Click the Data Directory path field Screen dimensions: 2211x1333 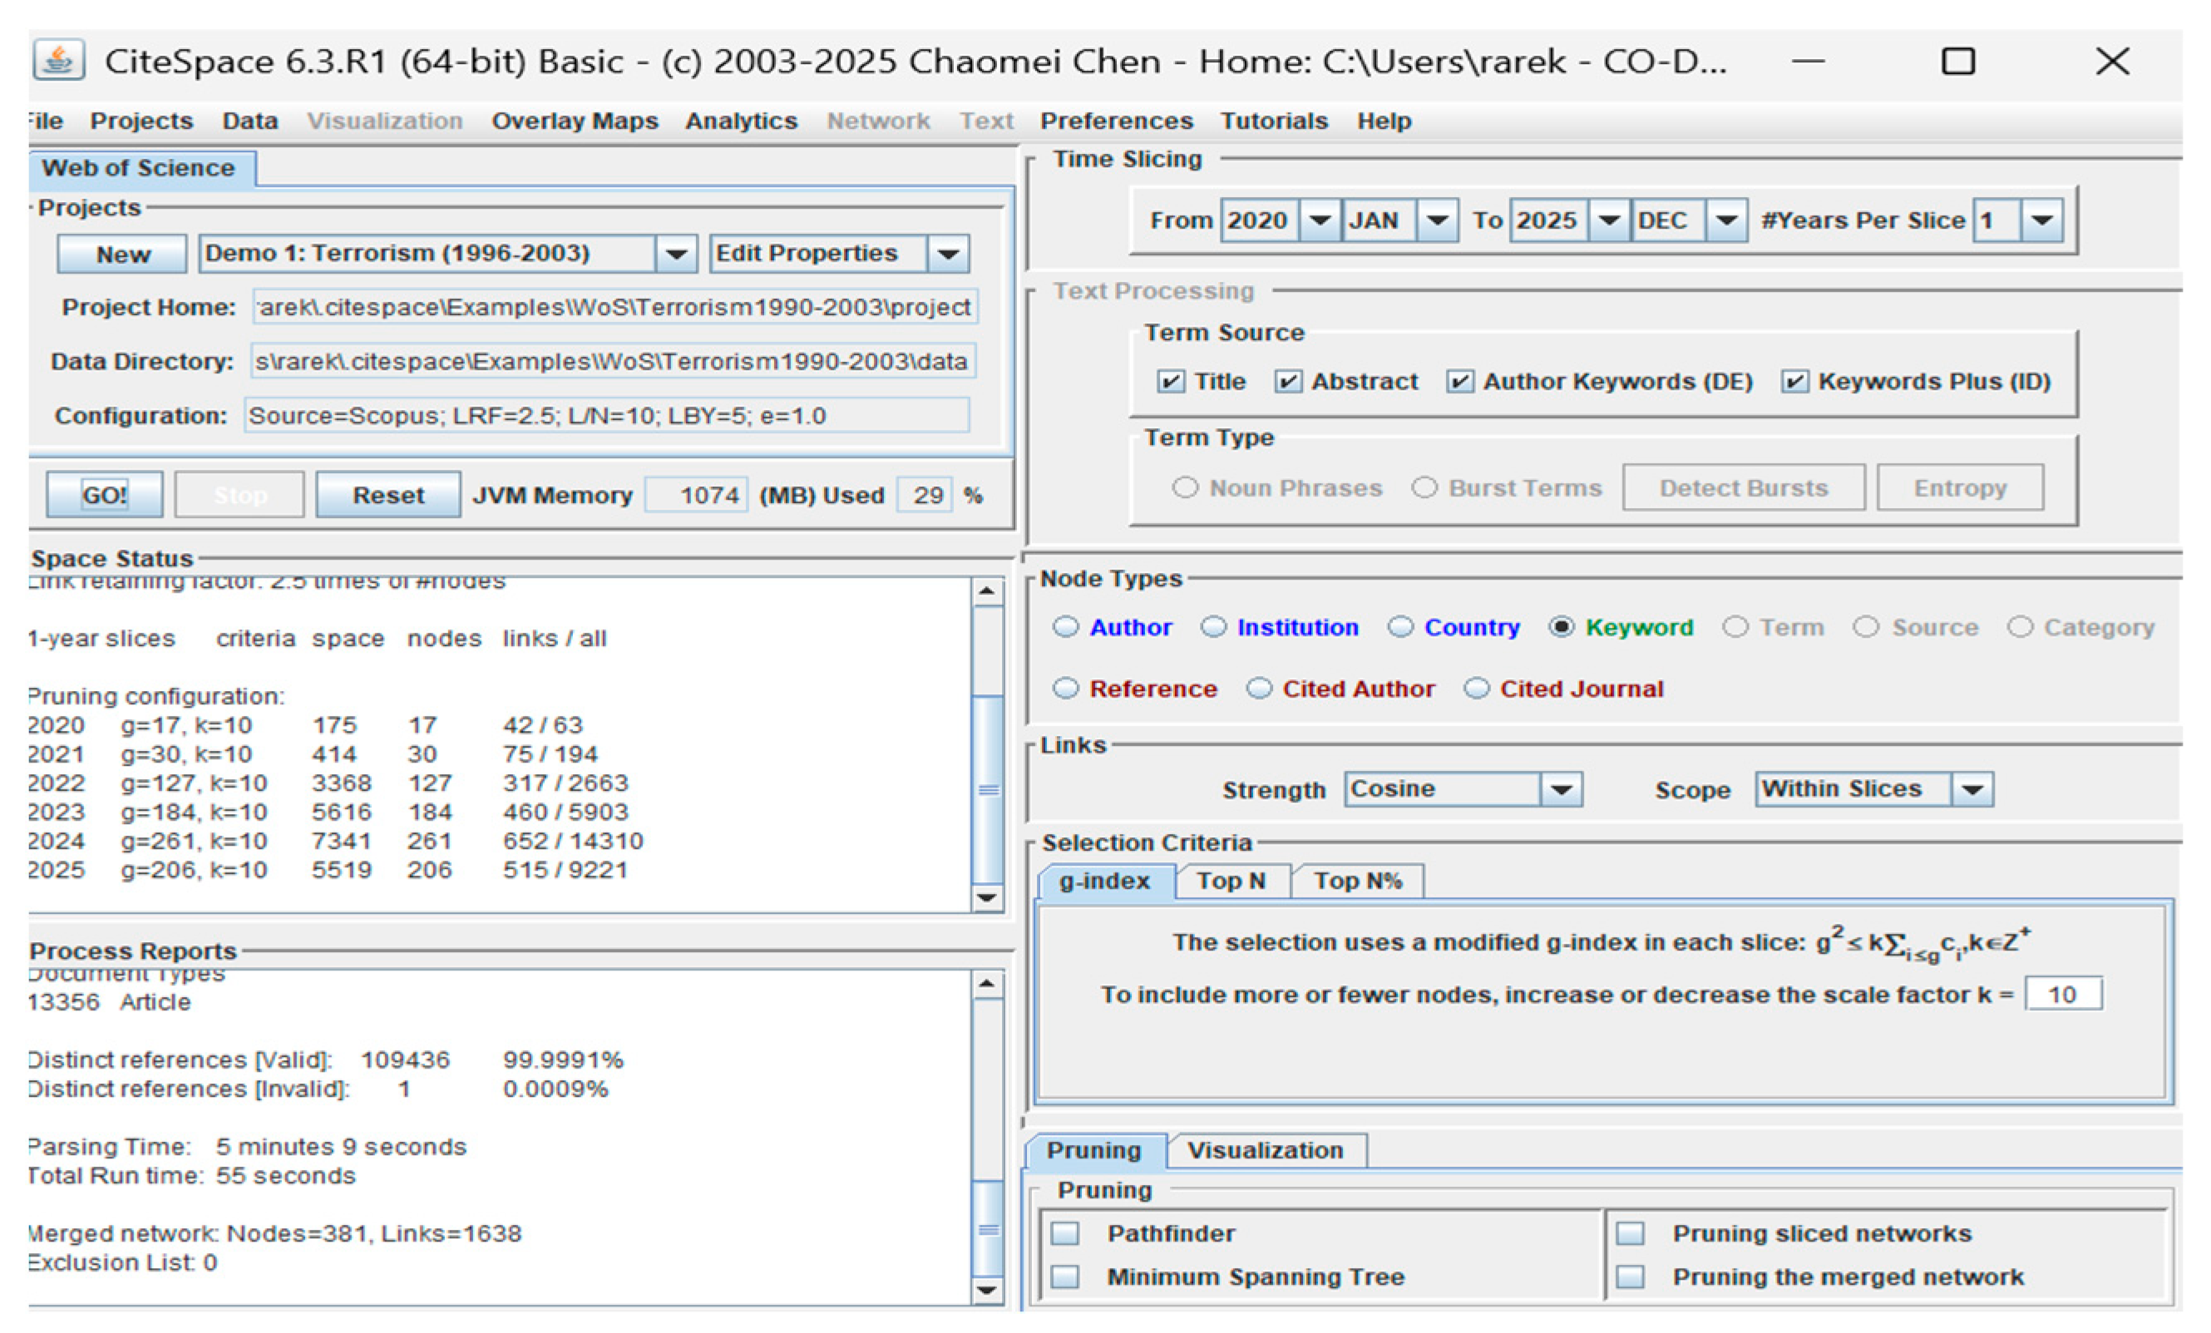pyautogui.click(x=613, y=361)
